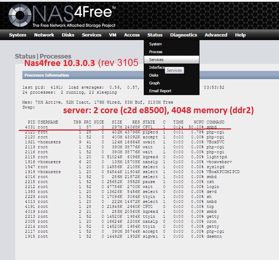The height and width of the screenshot is (260, 279).
Task: Click the cron process row
Action: click(121, 221)
